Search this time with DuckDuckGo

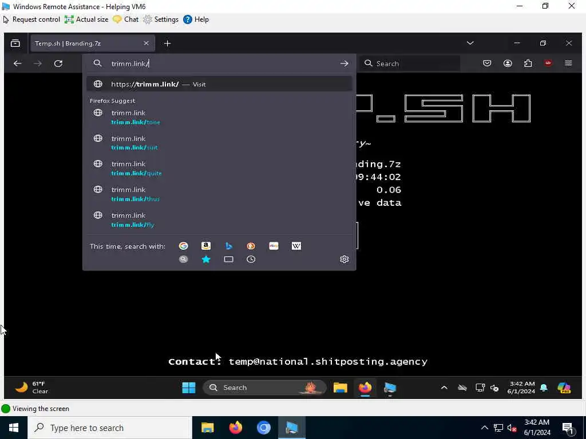[x=251, y=246]
